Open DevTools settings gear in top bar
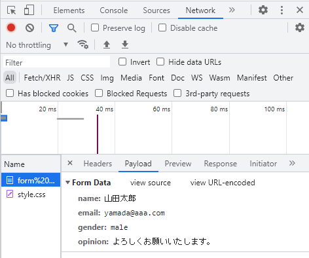The image size is (309, 258). [263, 10]
